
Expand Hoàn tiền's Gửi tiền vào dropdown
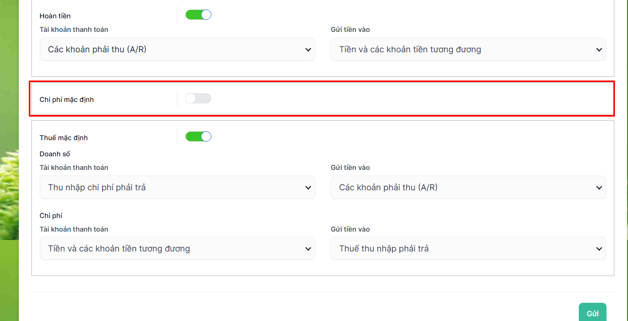click(x=468, y=50)
